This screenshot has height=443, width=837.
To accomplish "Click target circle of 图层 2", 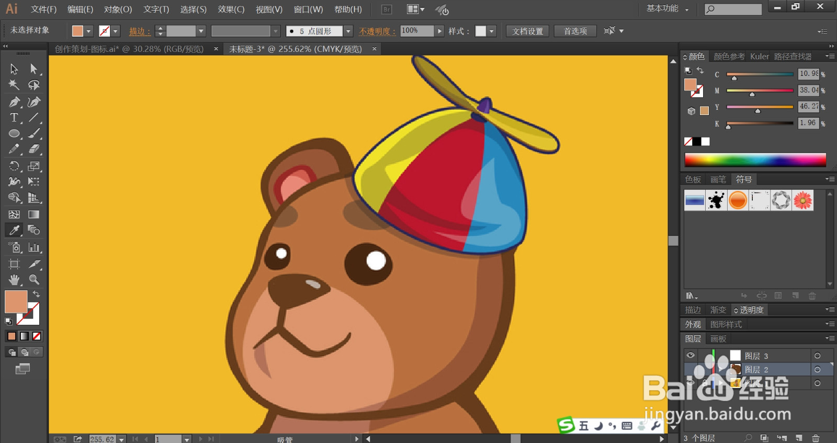I will click(817, 369).
